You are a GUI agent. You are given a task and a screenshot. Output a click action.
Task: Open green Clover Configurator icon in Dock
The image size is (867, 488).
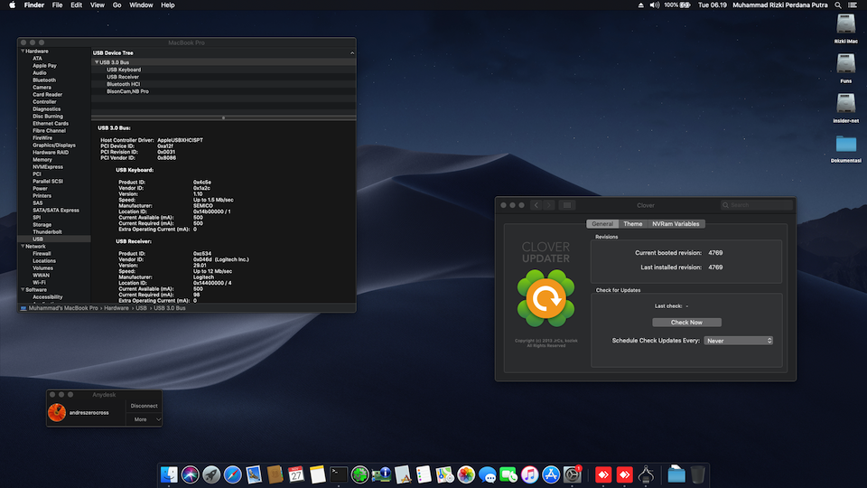point(360,474)
